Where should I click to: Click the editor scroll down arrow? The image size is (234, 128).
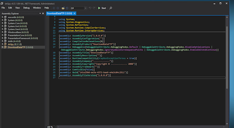click(227, 124)
